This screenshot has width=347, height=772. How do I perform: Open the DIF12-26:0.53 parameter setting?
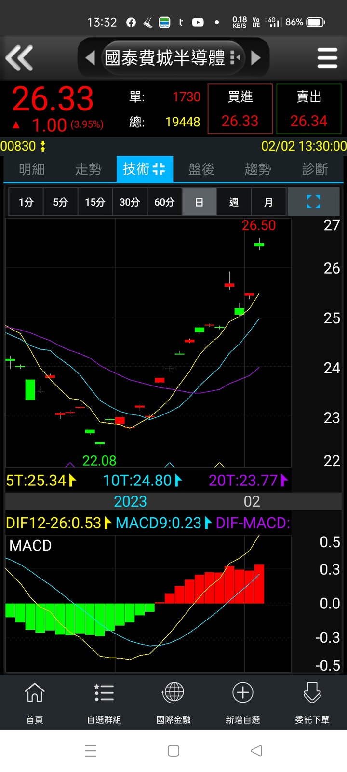(58, 523)
